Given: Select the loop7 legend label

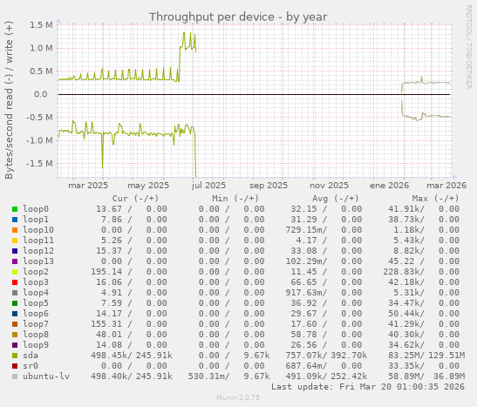Looking at the screenshot, I should tap(36, 324).
